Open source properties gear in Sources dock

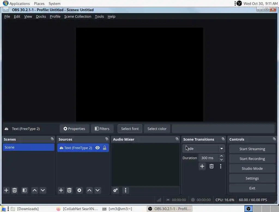(x=79, y=190)
